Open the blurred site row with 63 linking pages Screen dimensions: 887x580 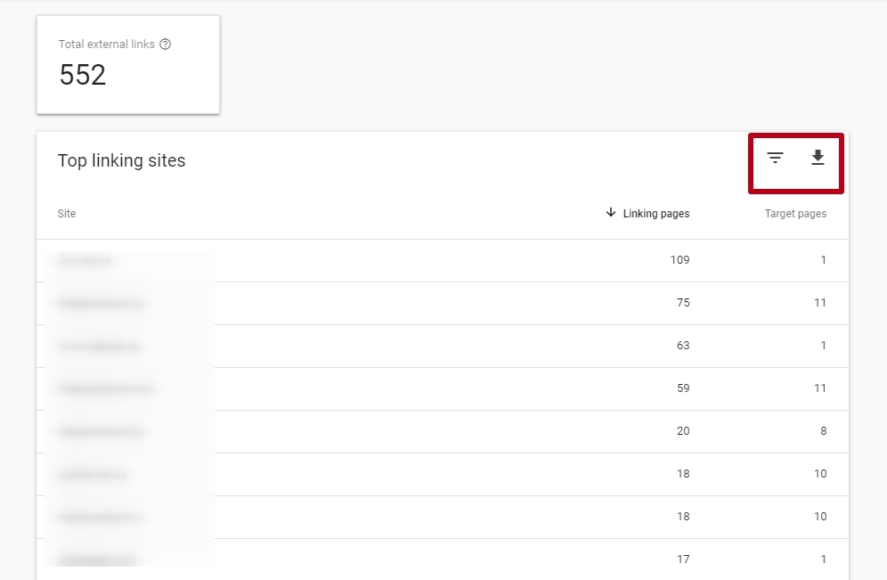pyautogui.click(x=443, y=346)
